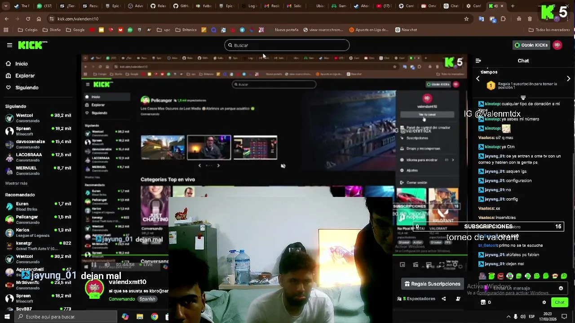This screenshot has height=323, width=575.
Task: Click the Conversando category link
Action: click(x=122, y=299)
